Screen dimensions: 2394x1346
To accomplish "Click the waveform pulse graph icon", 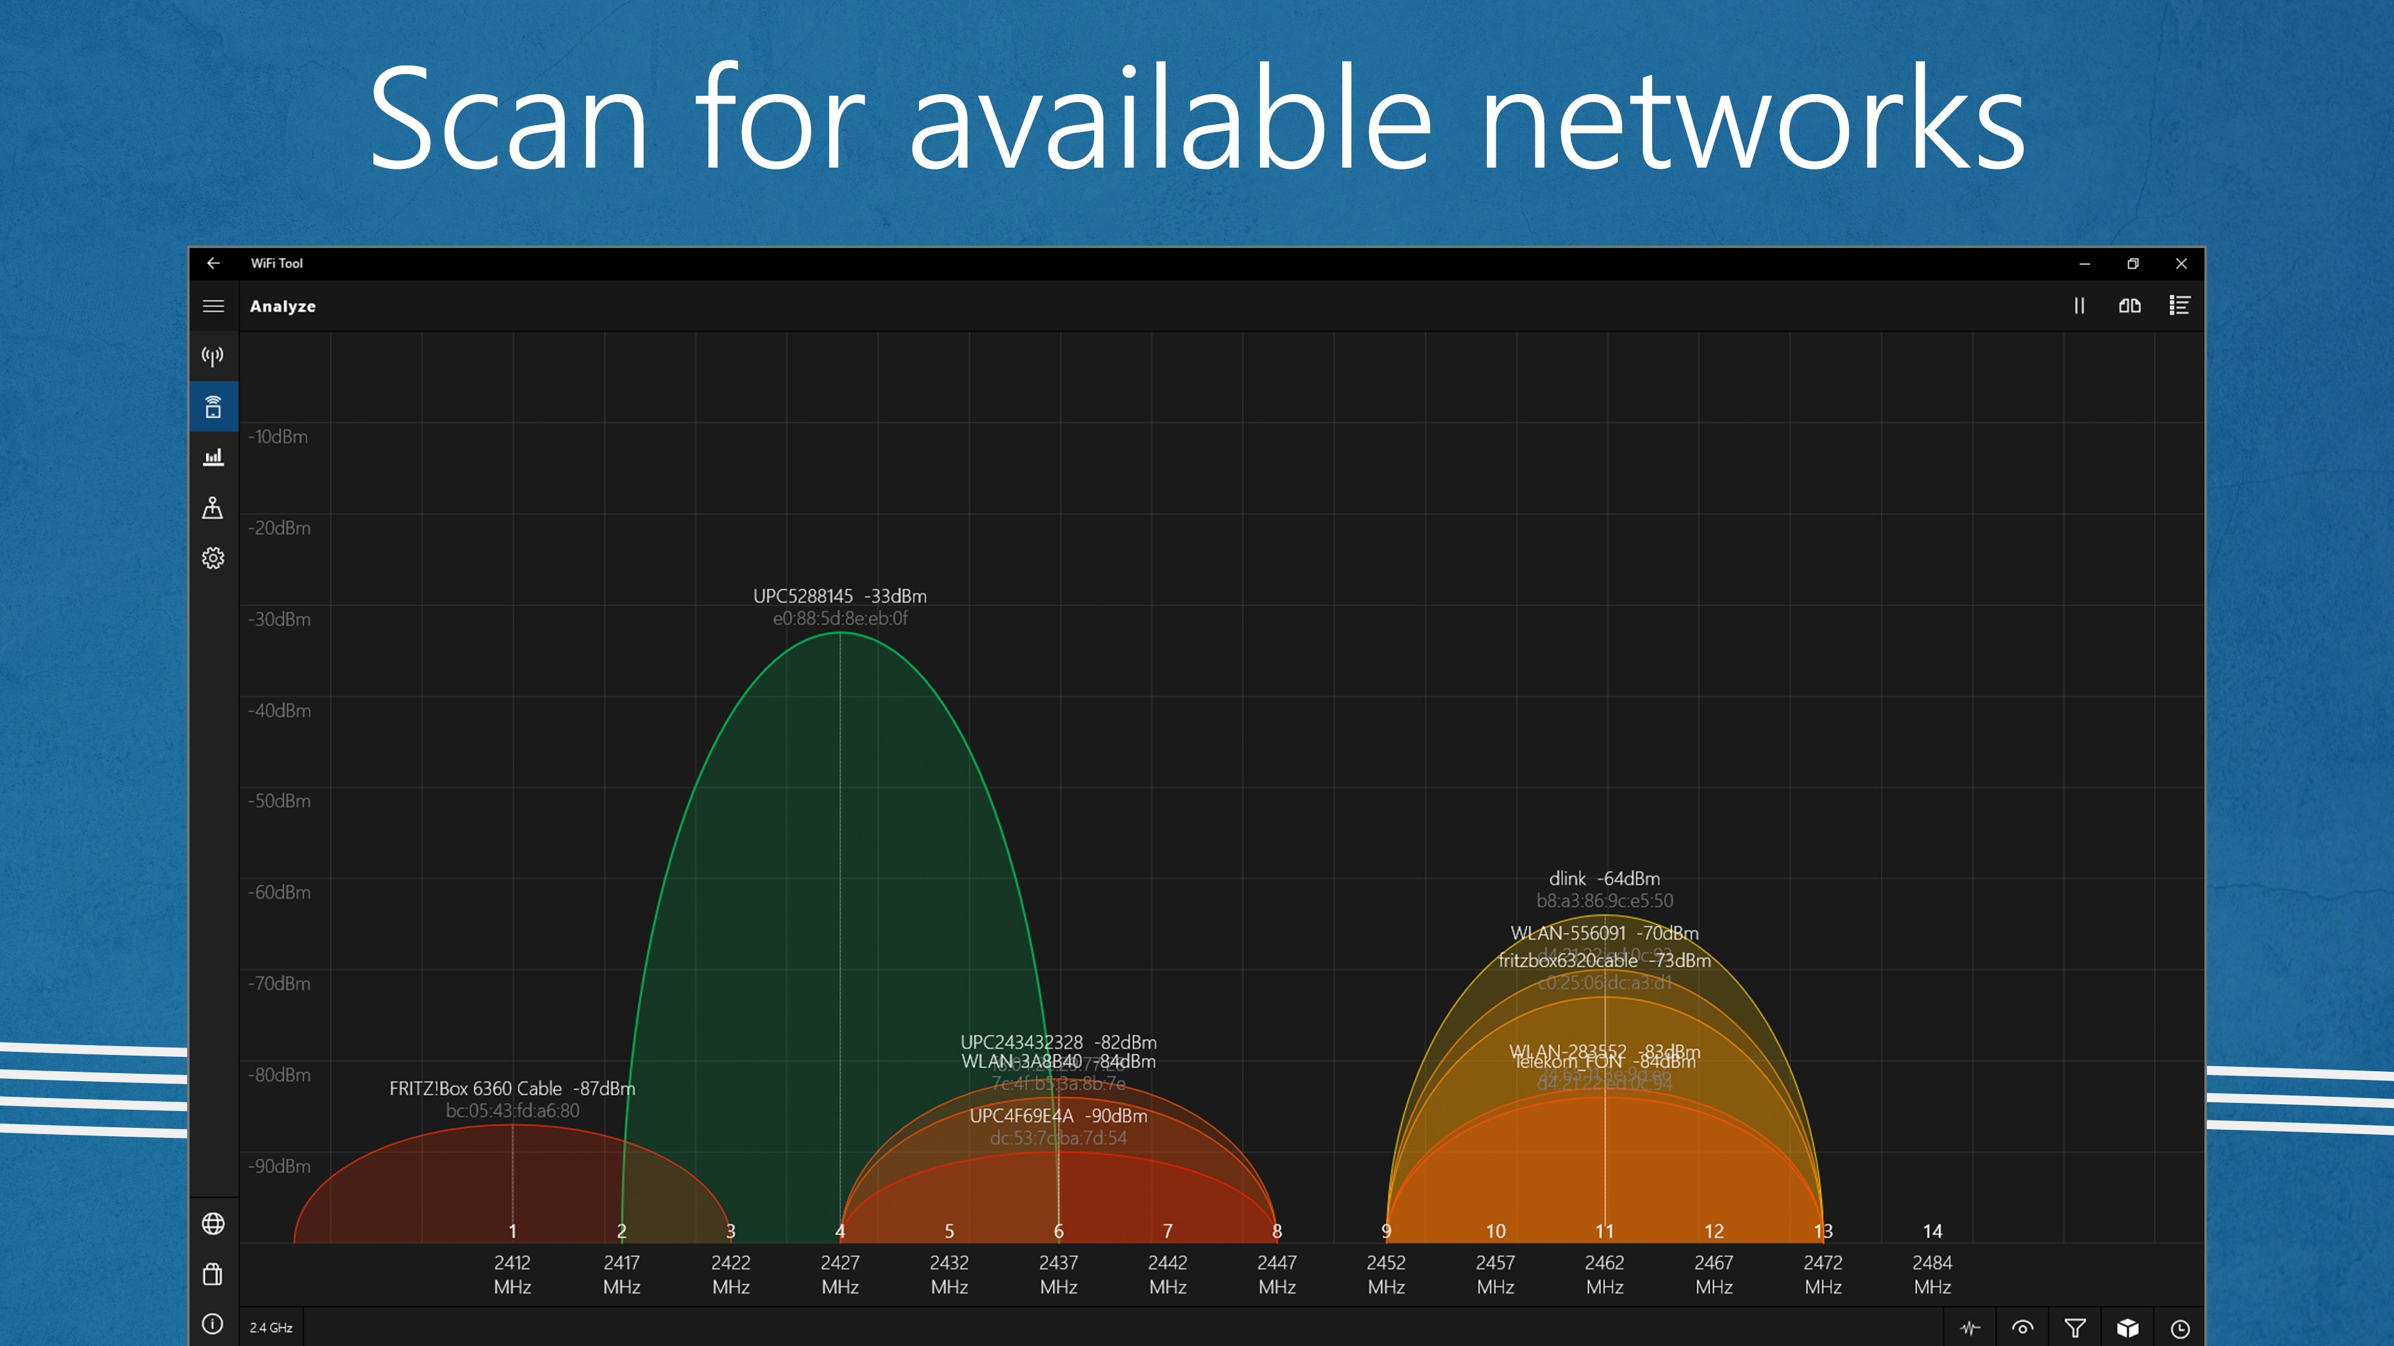I will (x=1970, y=1327).
